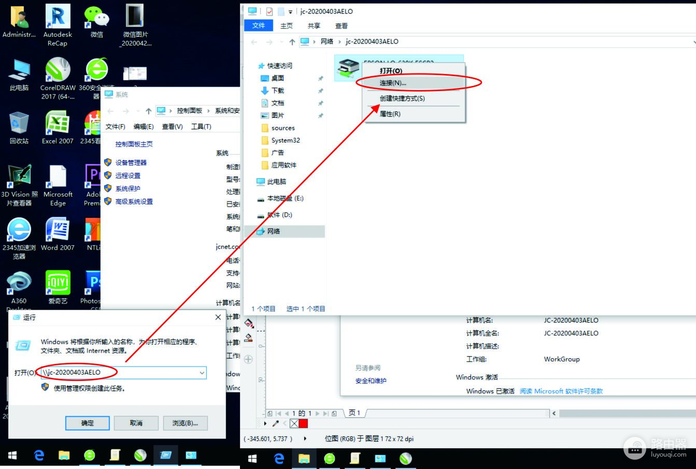Click Start button on taskbar below Run dialog
696x469 pixels.
click(x=12, y=456)
